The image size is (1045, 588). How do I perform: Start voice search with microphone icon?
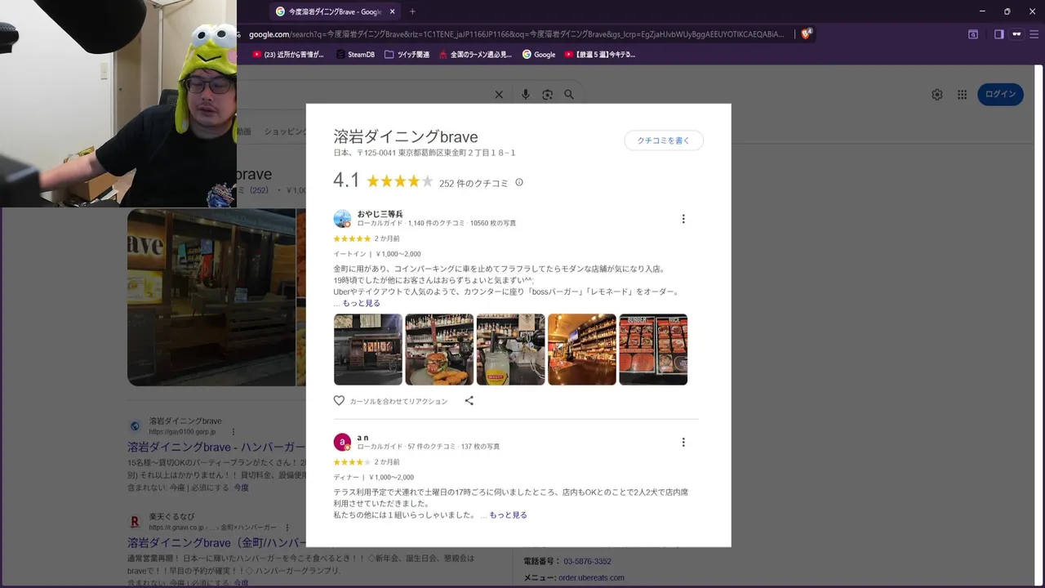[x=526, y=95]
